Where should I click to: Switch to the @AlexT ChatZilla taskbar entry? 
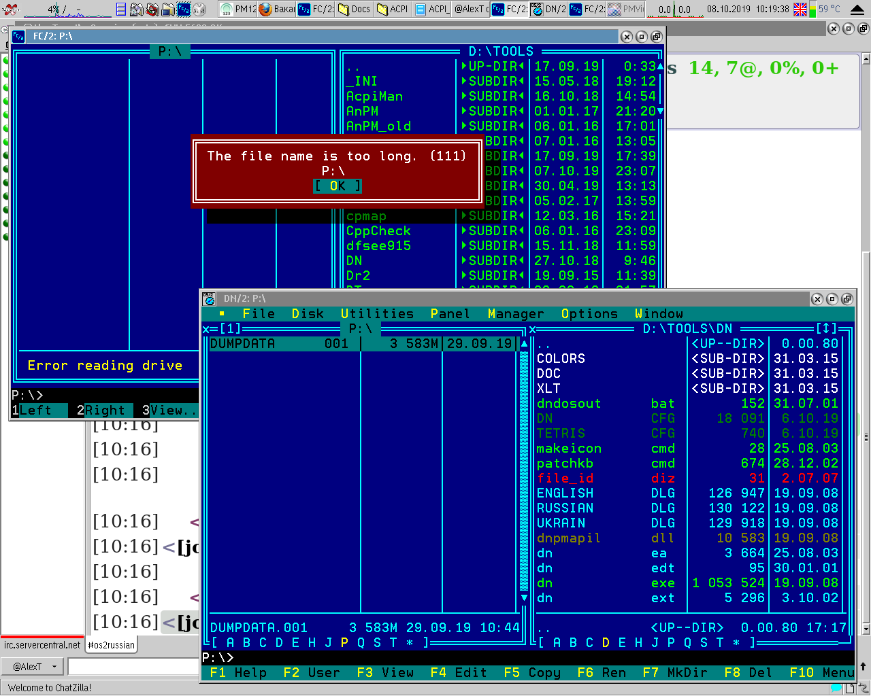(x=470, y=9)
